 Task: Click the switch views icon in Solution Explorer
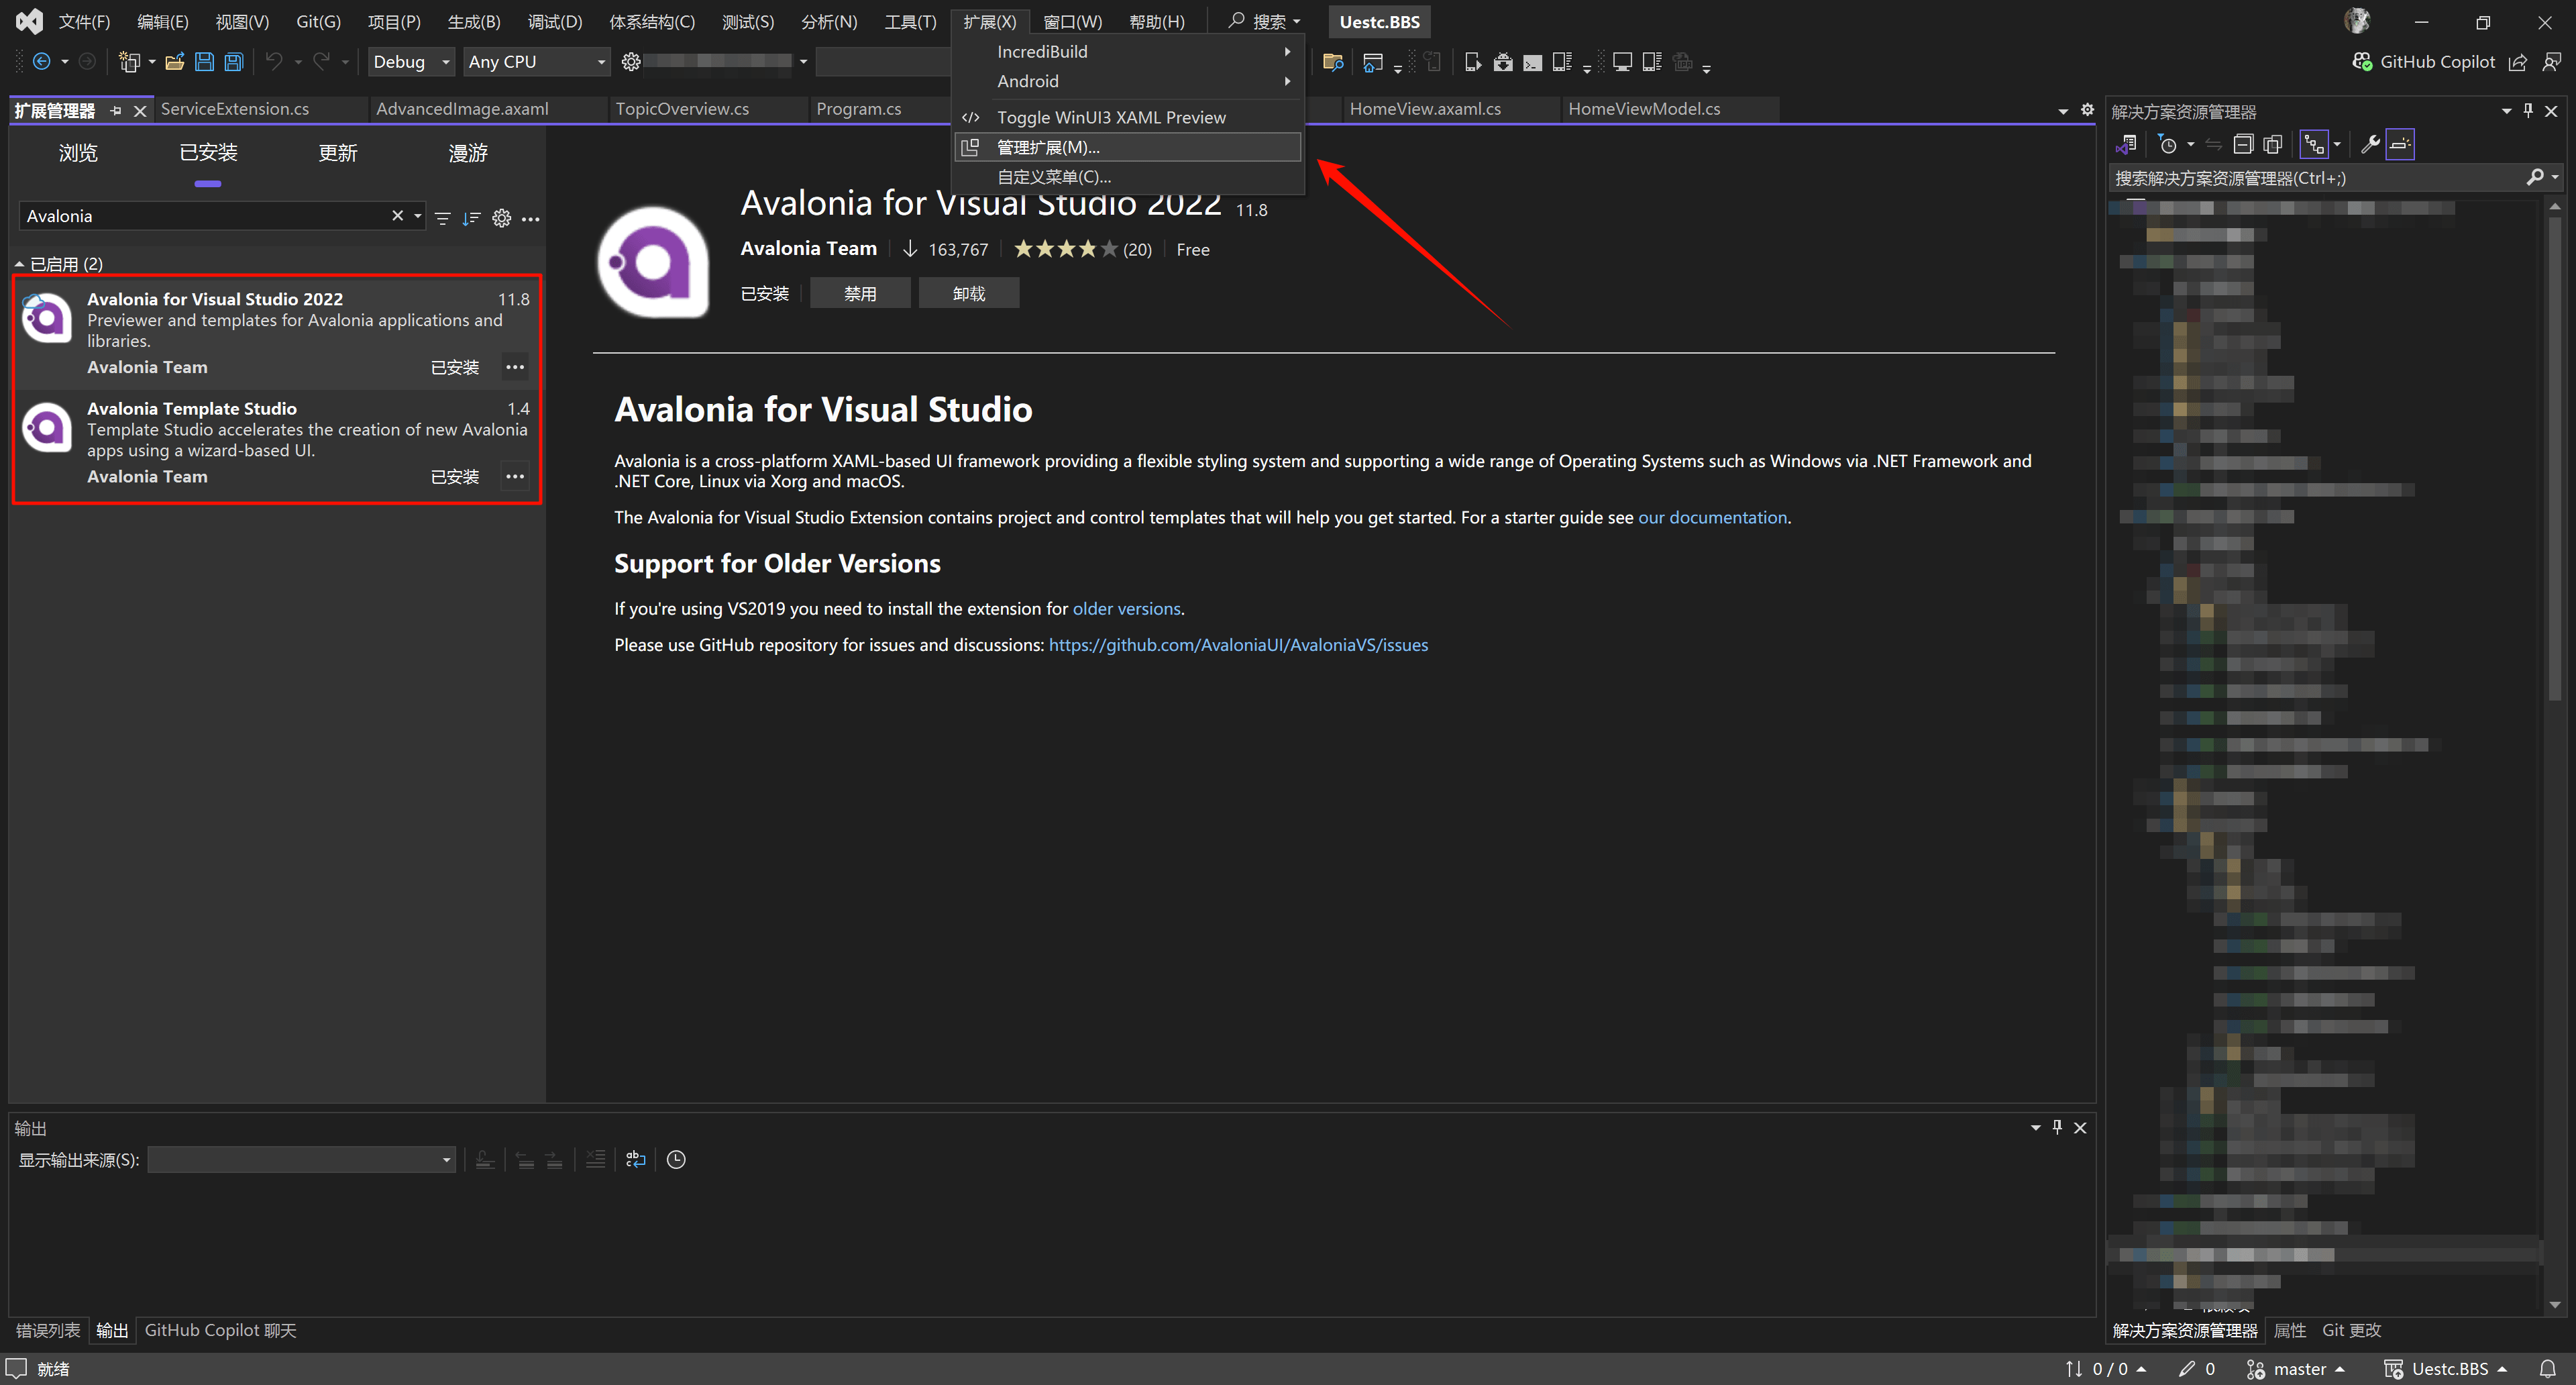(2126, 145)
